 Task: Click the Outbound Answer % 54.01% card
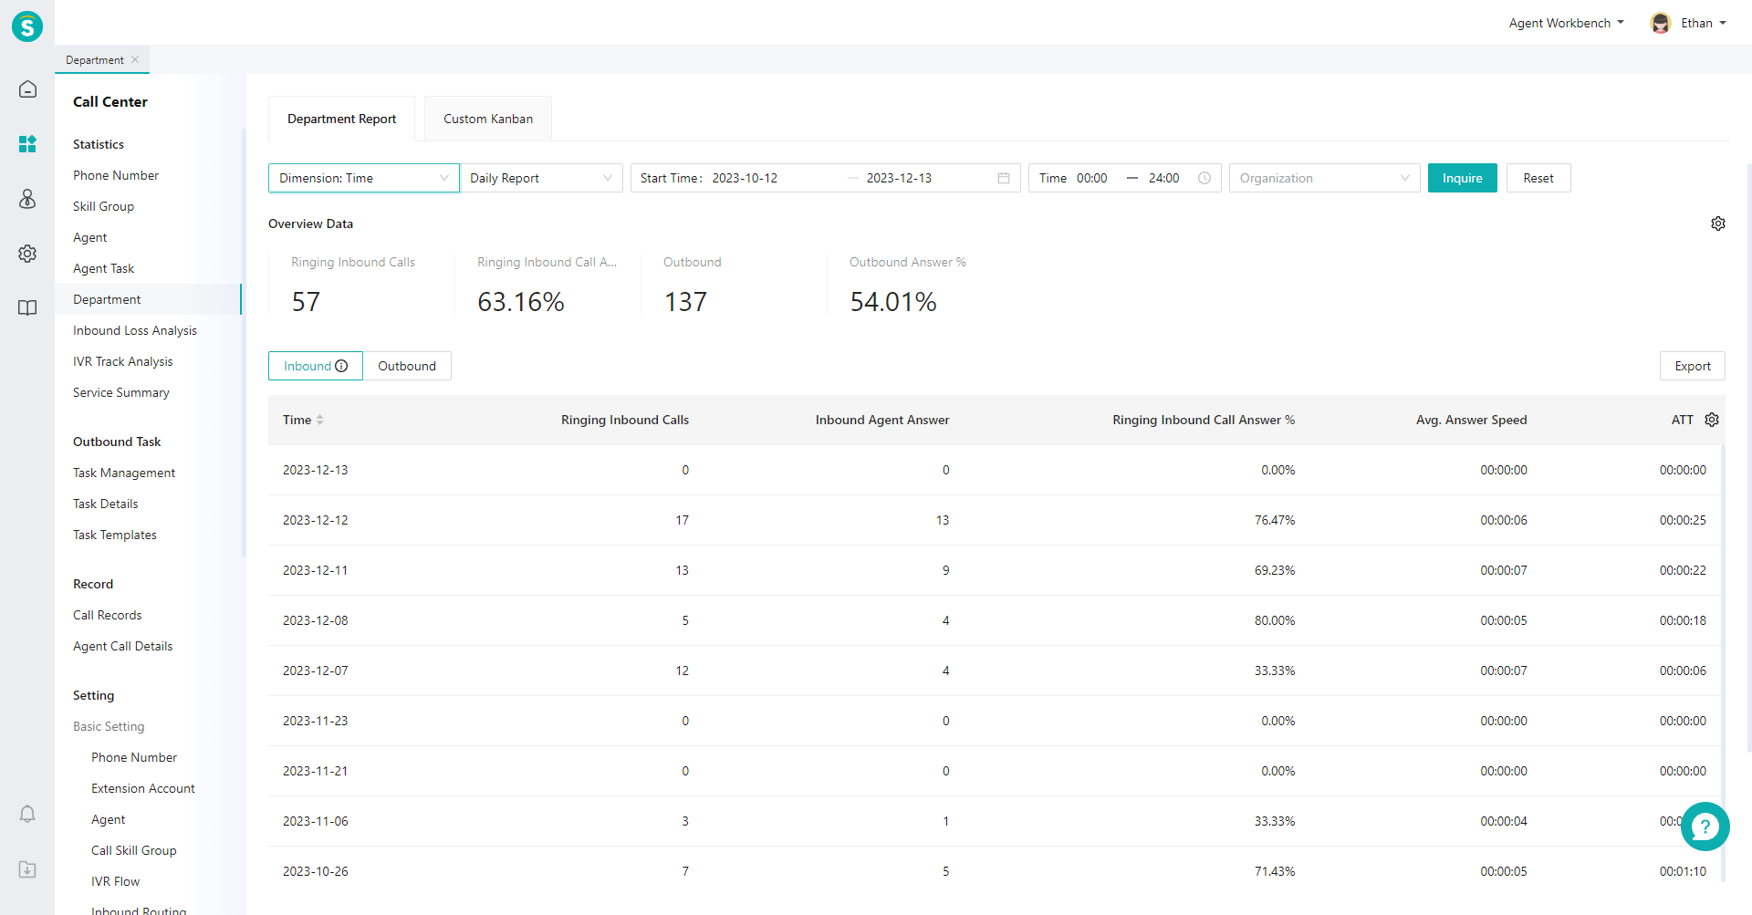(x=920, y=286)
